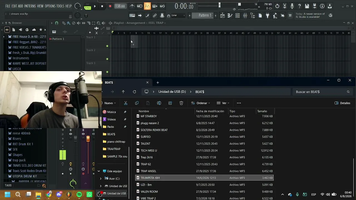Toggle typing keyboard to piano button

pyautogui.click(x=132, y=16)
